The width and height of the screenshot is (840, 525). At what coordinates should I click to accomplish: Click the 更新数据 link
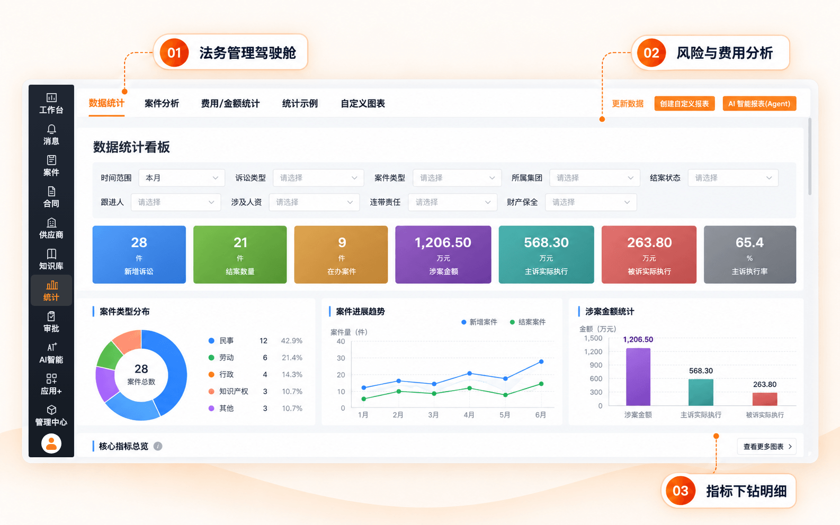[628, 104]
